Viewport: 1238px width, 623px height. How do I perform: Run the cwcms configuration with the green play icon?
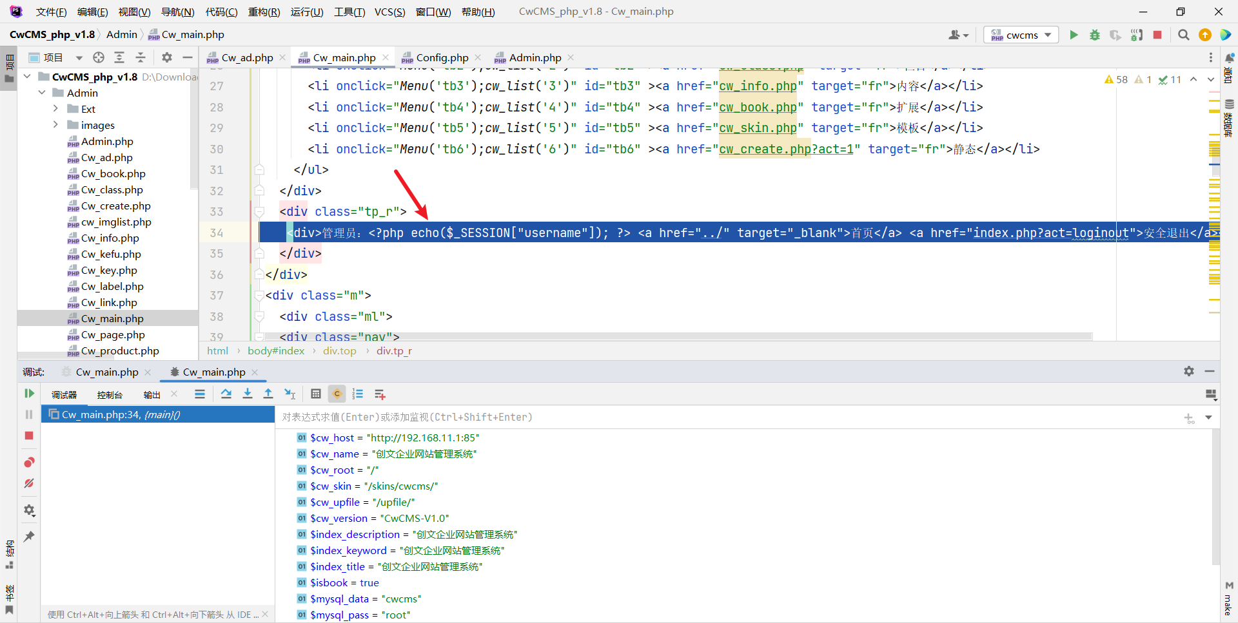click(1074, 35)
